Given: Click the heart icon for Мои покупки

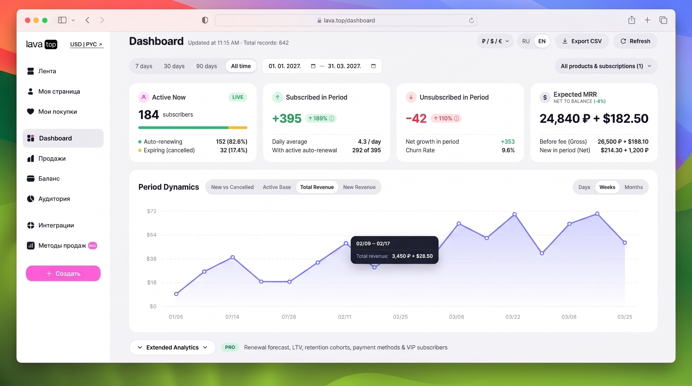Looking at the screenshot, I should point(31,111).
